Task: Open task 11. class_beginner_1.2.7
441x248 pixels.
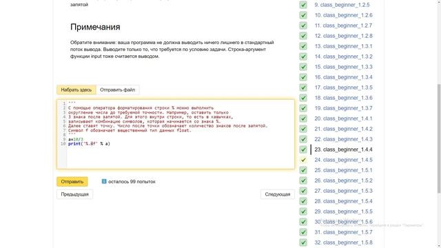Action: 343,25
